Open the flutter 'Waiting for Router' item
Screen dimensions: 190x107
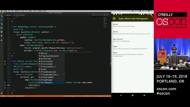click(132, 54)
